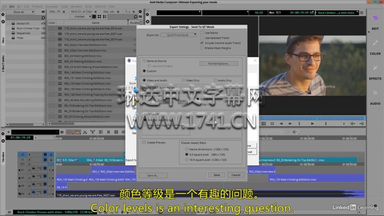Check Use Marks in Export Settings
The image size is (384, 216).
(x=202, y=33)
